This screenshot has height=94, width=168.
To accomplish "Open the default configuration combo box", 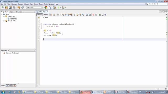I will pos(35,8).
